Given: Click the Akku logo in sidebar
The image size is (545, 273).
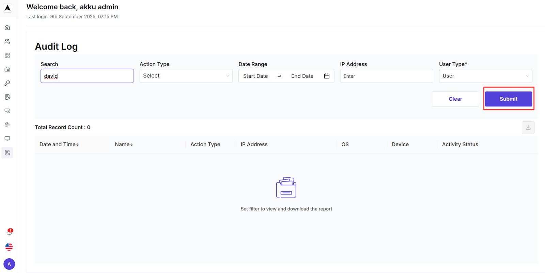Looking at the screenshot, I should pyautogui.click(x=7, y=8).
